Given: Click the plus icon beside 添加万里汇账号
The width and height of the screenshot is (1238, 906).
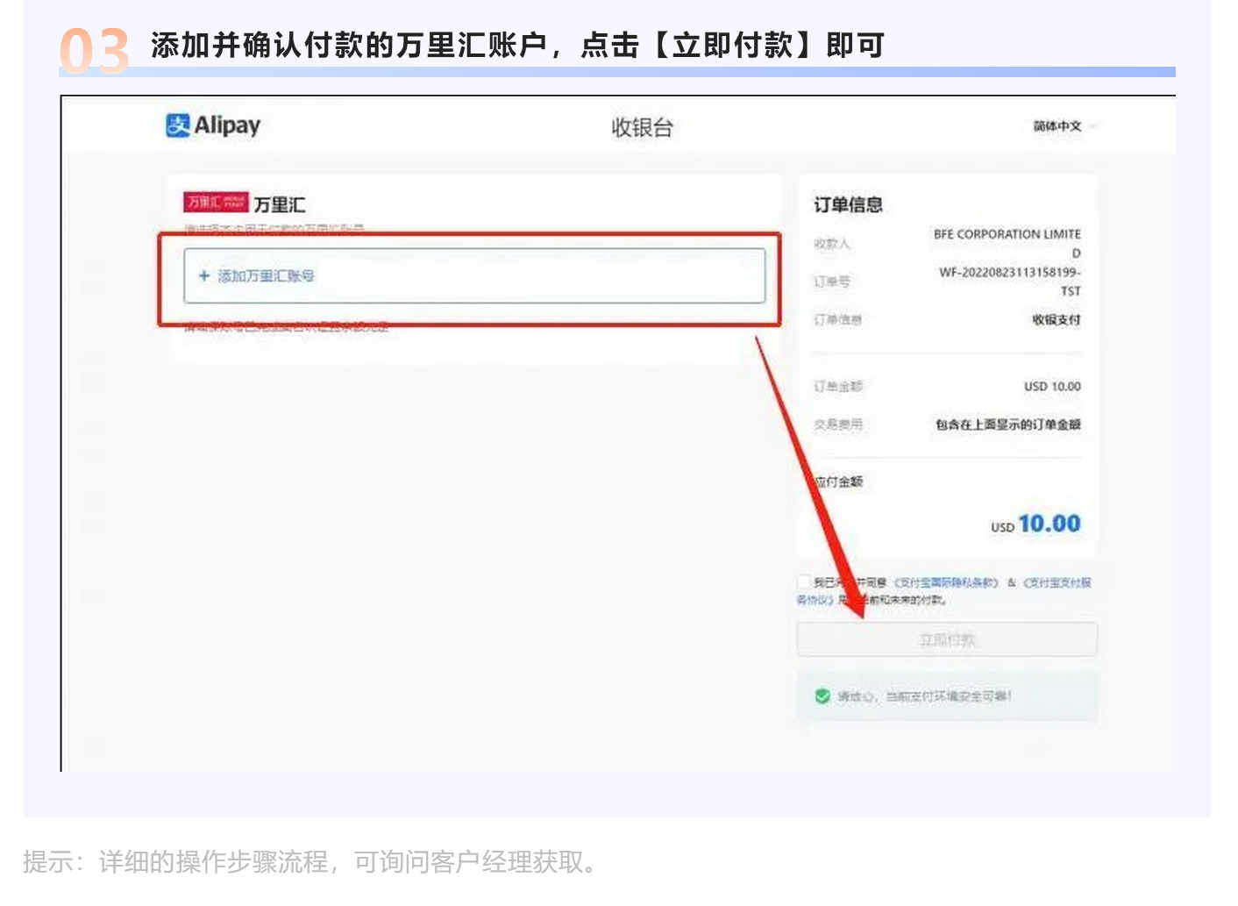Looking at the screenshot, I should tap(203, 275).
